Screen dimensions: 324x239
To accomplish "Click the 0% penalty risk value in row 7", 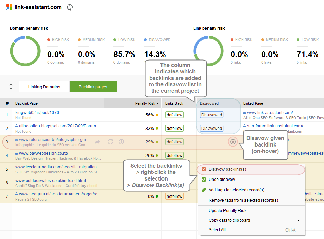I will (x=151, y=197).
